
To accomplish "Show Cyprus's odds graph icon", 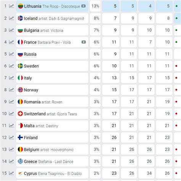I will (11, 173).
